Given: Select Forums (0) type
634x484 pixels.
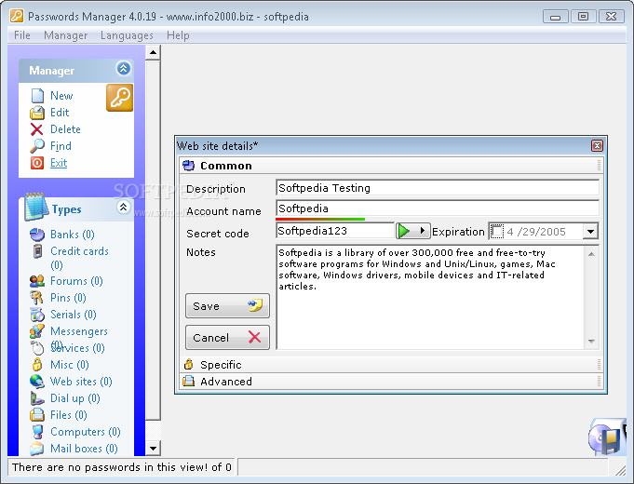Looking at the screenshot, I should tap(76, 281).
